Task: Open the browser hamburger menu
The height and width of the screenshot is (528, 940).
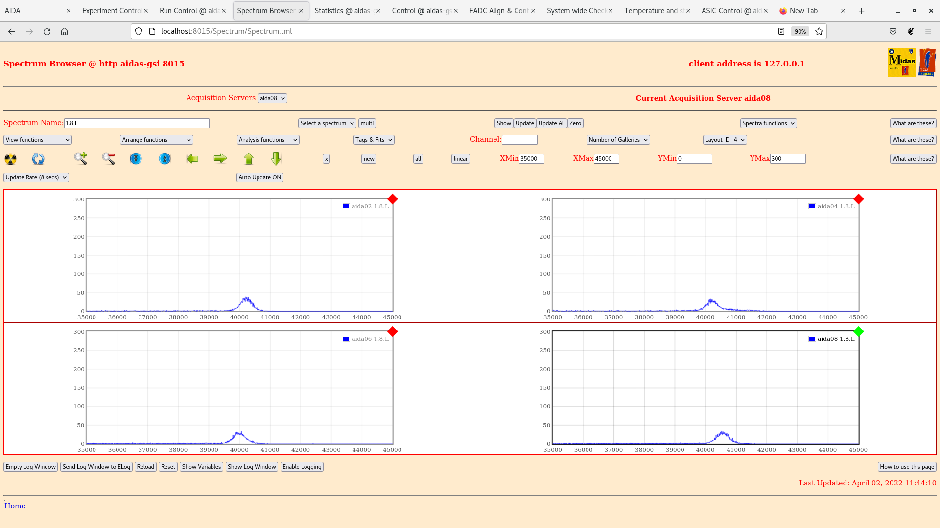Action: 928,31
